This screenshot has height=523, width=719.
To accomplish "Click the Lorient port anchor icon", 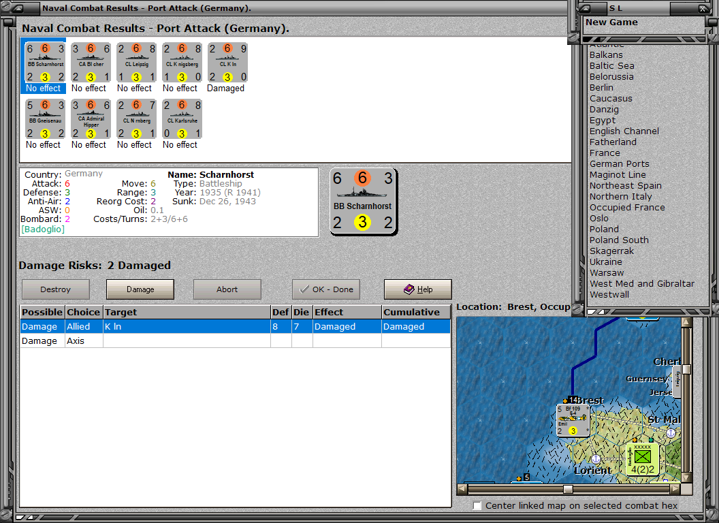I will pyautogui.click(x=595, y=458).
